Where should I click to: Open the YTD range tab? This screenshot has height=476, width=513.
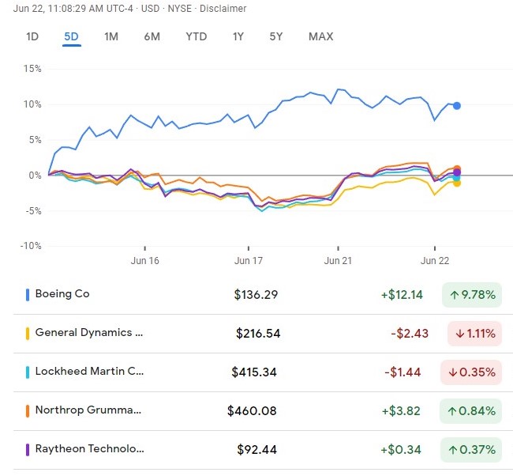pyautogui.click(x=197, y=36)
